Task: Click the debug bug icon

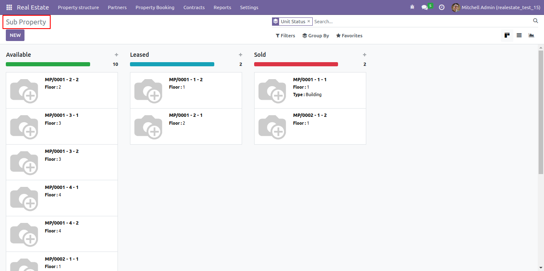Action: 412,7
